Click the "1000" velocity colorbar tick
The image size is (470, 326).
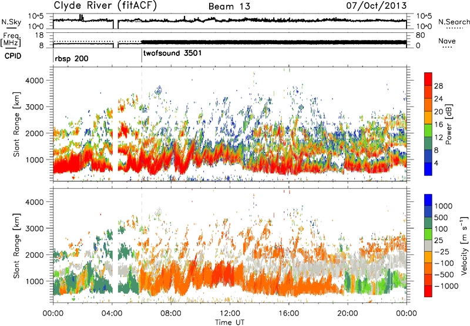point(444,206)
